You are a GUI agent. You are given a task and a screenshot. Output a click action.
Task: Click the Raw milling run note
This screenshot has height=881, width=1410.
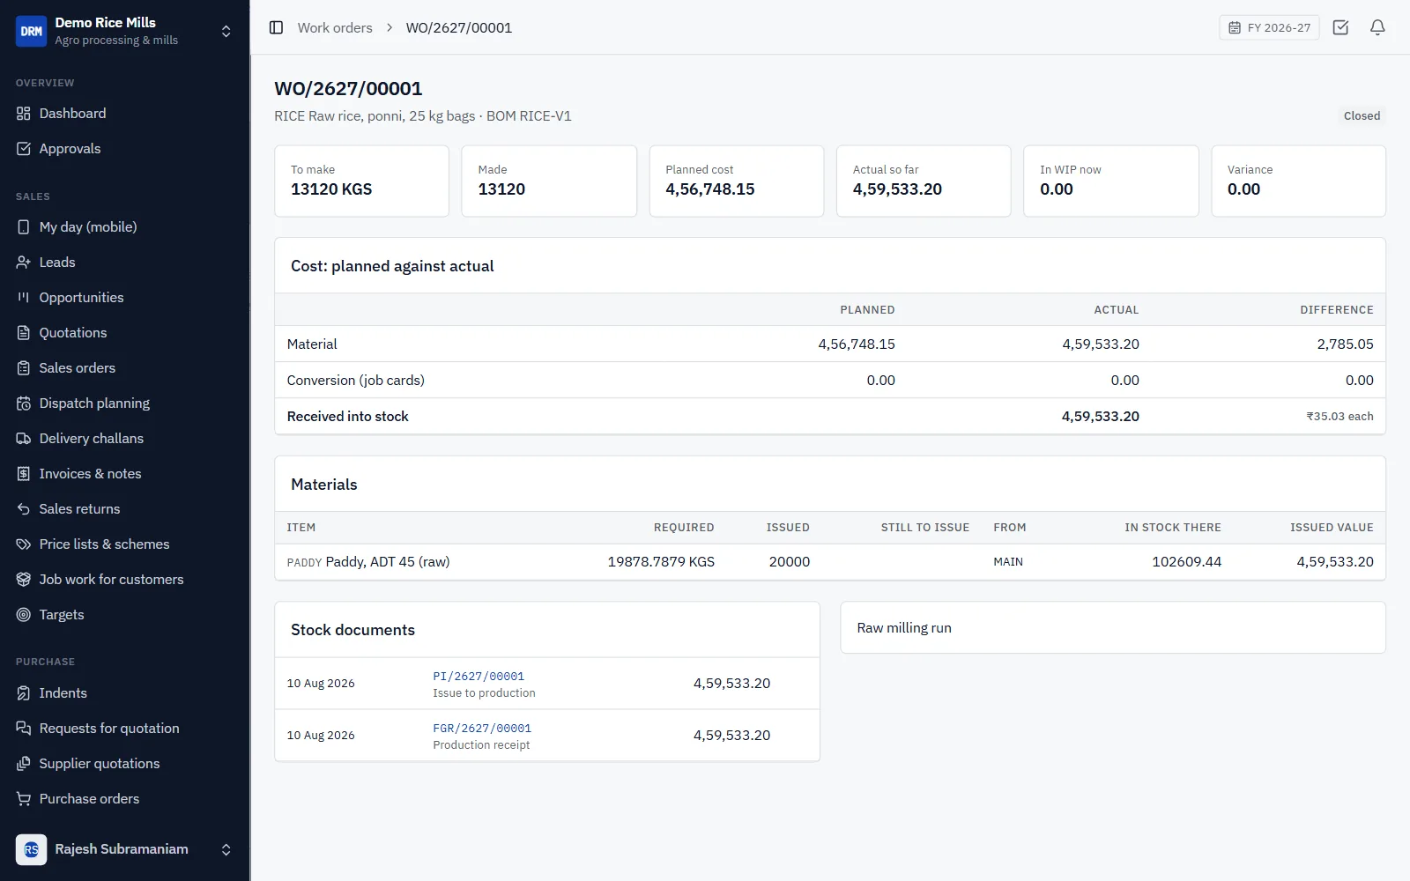coord(904,628)
